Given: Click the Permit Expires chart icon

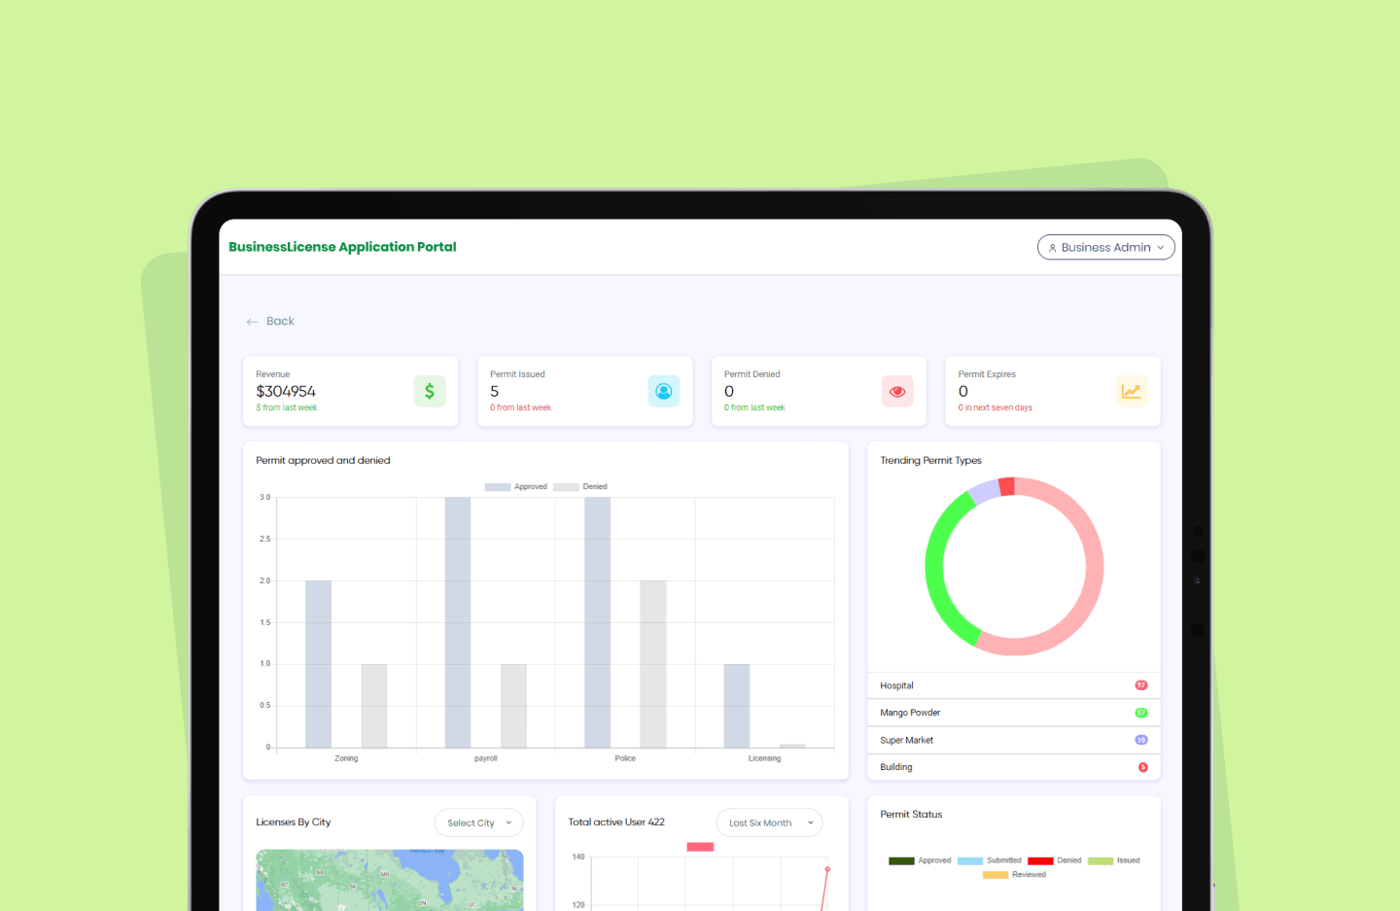Looking at the screenshot, I should [1131, 391].
